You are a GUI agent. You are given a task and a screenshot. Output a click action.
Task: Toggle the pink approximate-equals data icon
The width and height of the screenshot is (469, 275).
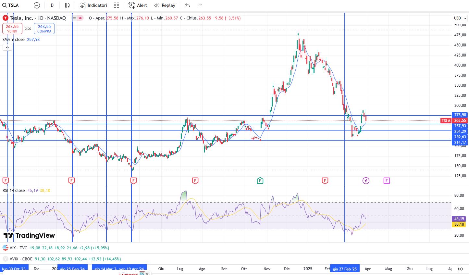point(80,18)
